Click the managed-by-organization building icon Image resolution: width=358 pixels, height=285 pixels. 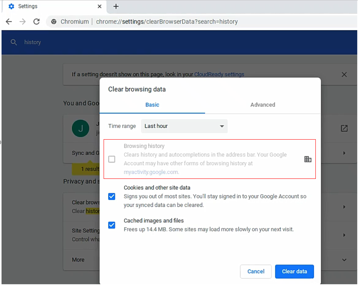coord(308,159)
